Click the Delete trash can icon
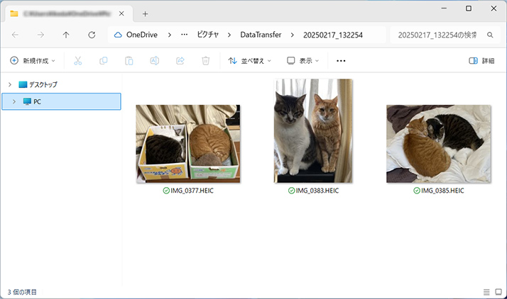 point(205,61)
